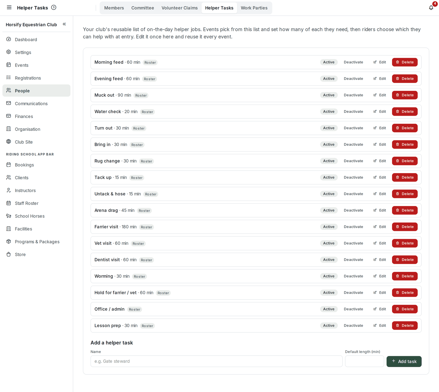Viewport: 439px width, 392px height.
Task: Open the Volunteer Claims tab
Action: coord(180,8)
